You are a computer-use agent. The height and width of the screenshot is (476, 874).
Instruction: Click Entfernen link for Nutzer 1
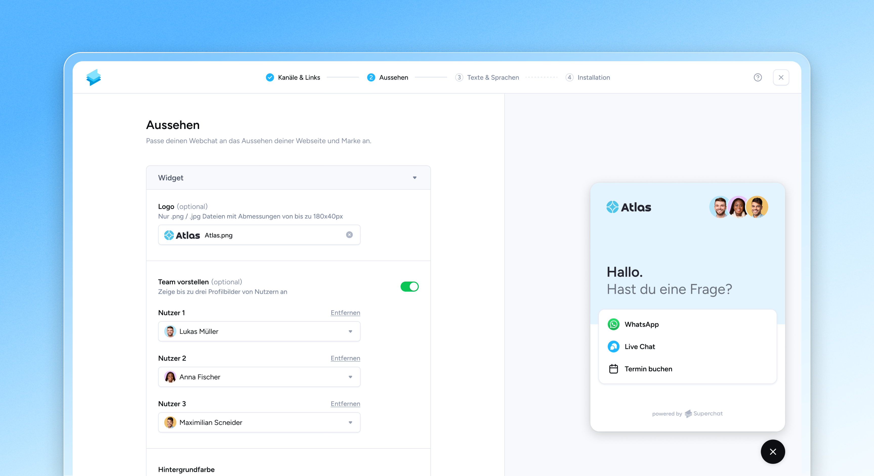point(345,313)
